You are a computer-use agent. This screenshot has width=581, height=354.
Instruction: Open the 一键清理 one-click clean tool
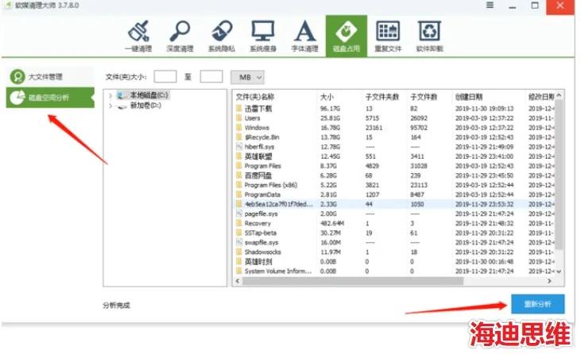tap(138, 36)
